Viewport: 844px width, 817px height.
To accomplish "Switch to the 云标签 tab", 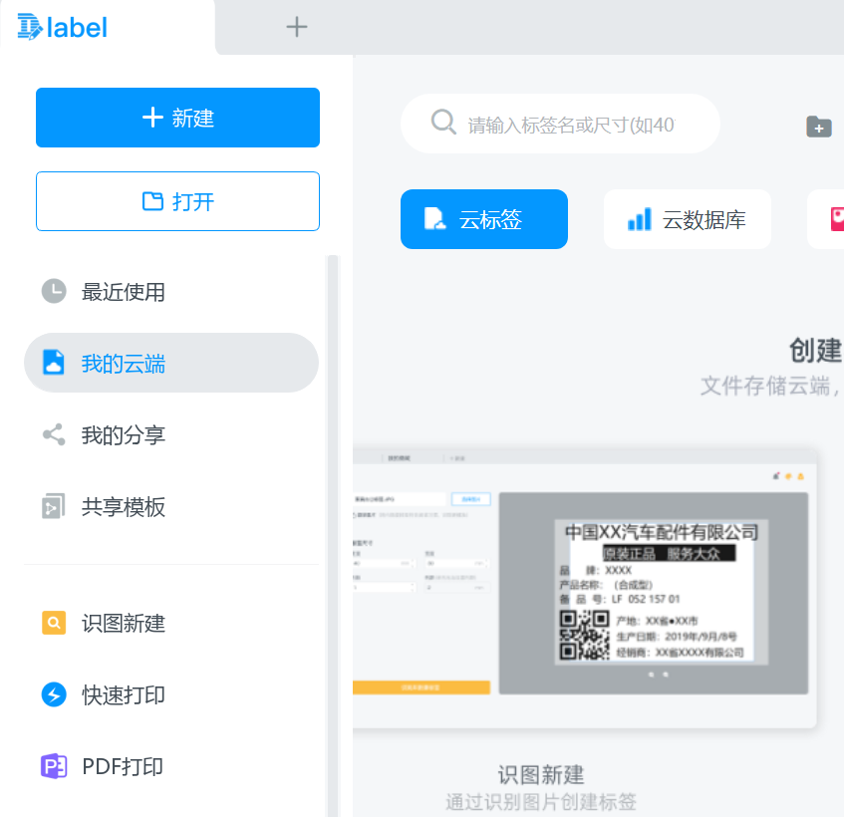I will 483,219.
